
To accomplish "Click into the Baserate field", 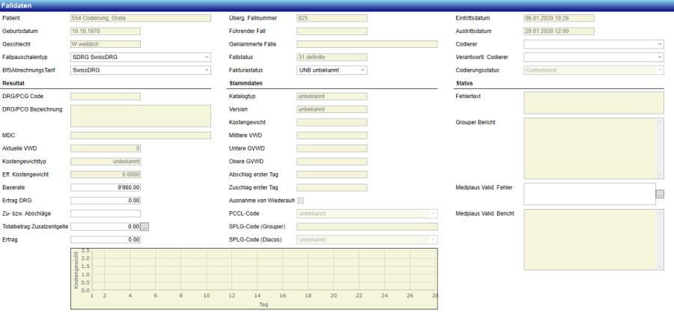I will coord(106,187).
